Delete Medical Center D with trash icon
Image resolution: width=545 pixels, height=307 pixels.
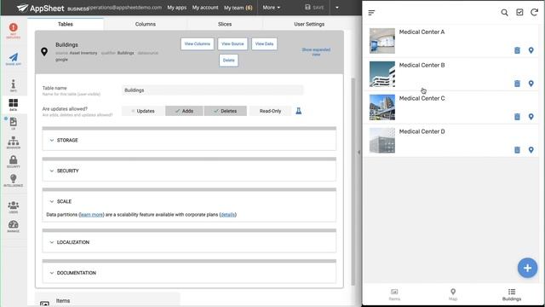(x=517, y=150)
